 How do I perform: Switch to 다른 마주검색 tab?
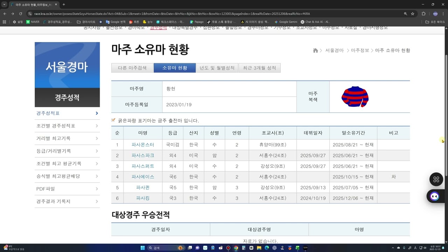tap(132, 68)
